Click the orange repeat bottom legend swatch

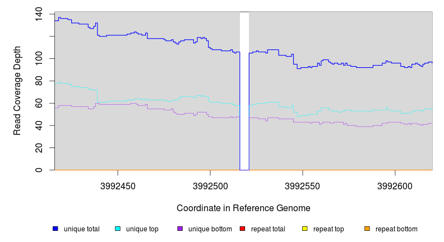tap(367, 229)
